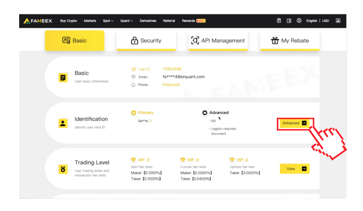Click the app download icon at far right
This screenshot has height=211, width=363.
(338, 20)
